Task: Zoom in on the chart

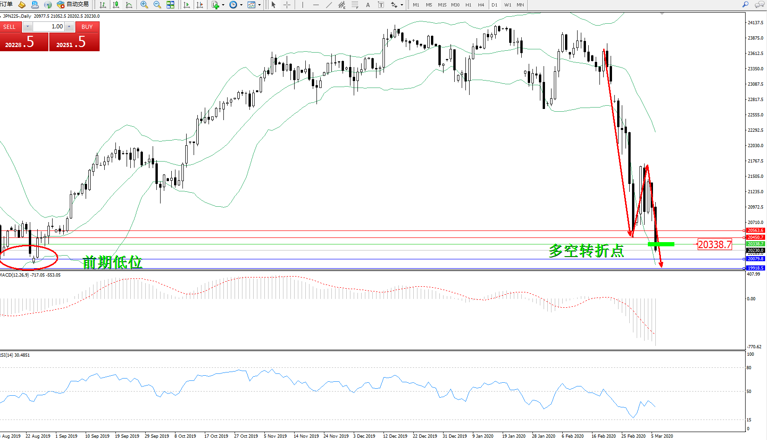Action: coord(144,5)
